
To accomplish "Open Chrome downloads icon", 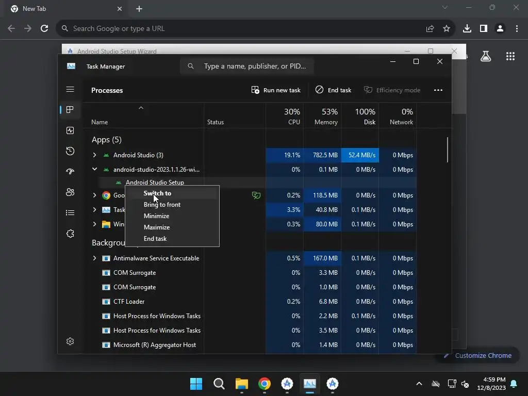I will click(467, 29).
